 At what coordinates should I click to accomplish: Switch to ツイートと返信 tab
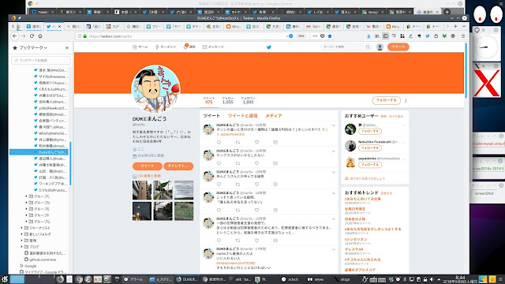click(x=242, y=116)
